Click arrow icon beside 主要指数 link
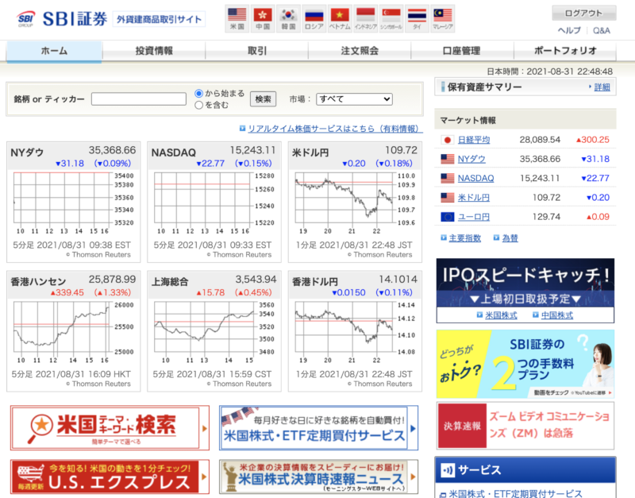Viewport: 635px width, 498px height. [x=444, y=237]
